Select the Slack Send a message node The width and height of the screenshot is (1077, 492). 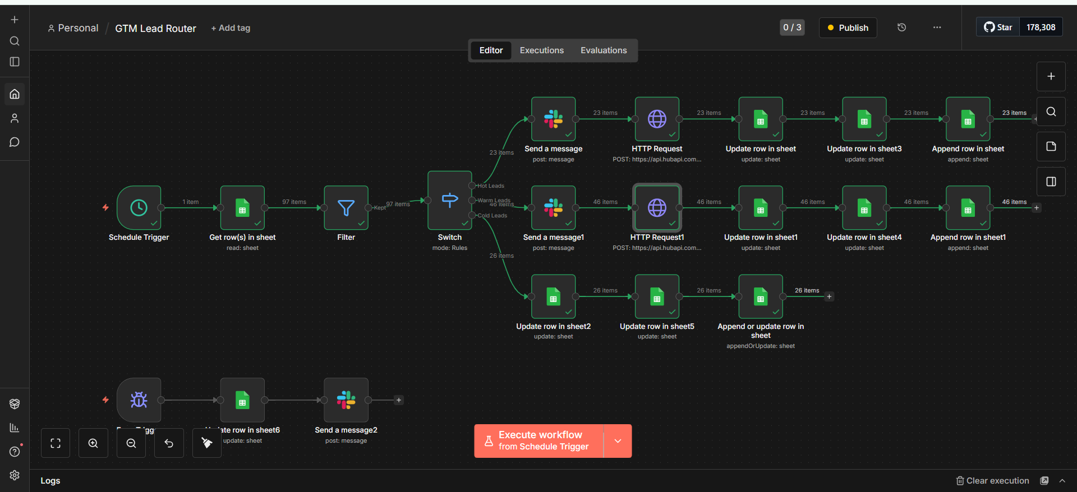554,119
